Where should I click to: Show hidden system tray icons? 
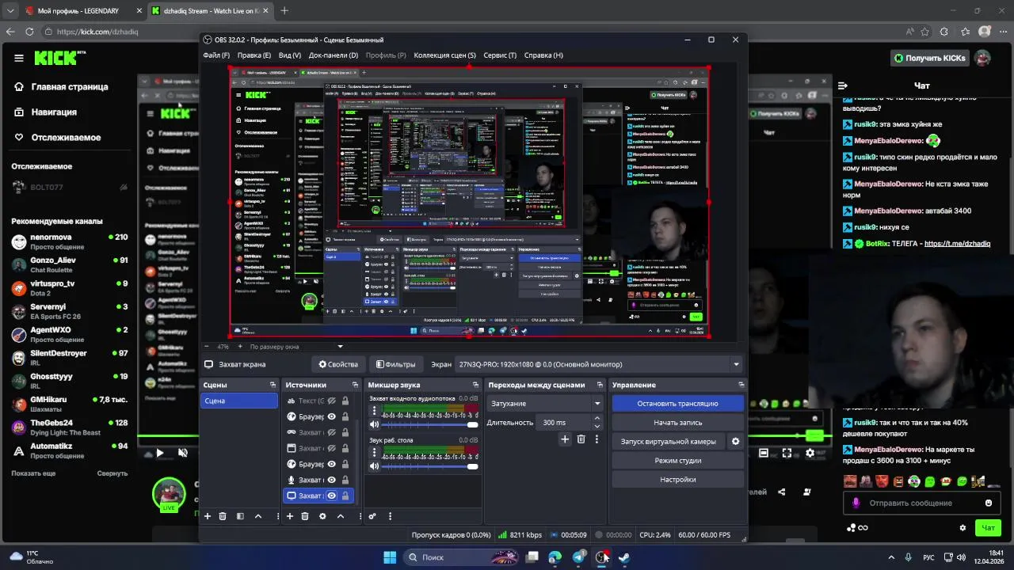pos(891,557)
